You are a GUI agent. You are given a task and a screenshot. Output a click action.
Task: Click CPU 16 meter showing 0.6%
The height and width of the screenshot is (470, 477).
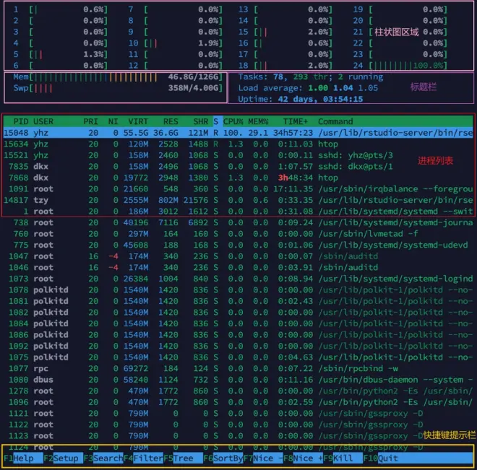[x=285, y=43]
